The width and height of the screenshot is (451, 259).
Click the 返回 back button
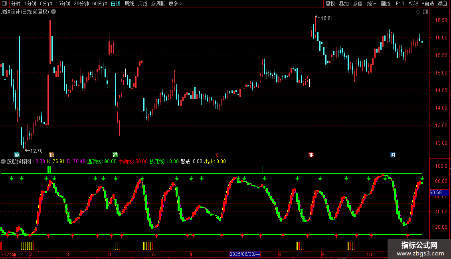(442, 4)
